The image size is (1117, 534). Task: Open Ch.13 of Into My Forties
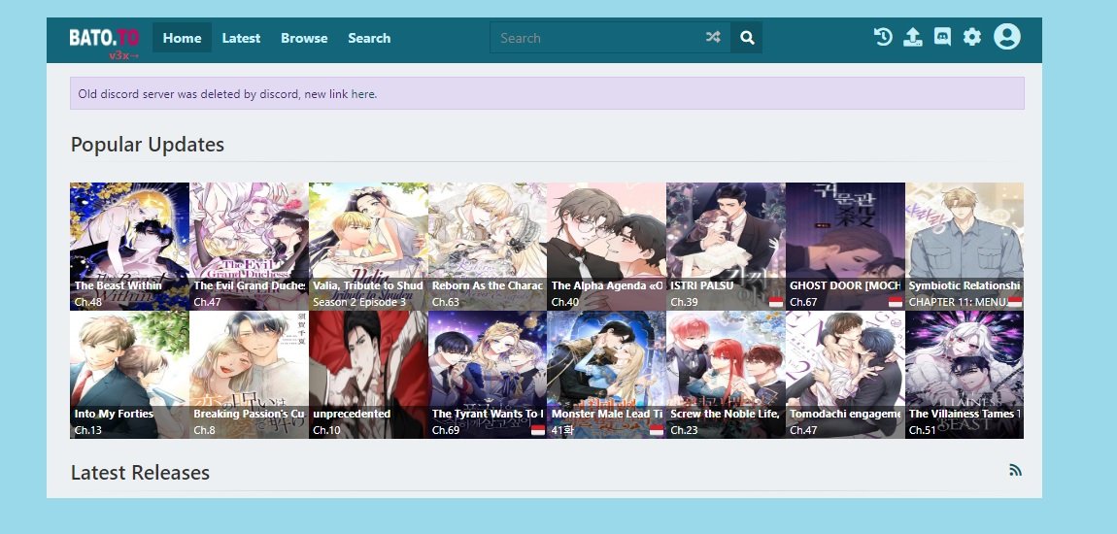click(x=88, y=430)
